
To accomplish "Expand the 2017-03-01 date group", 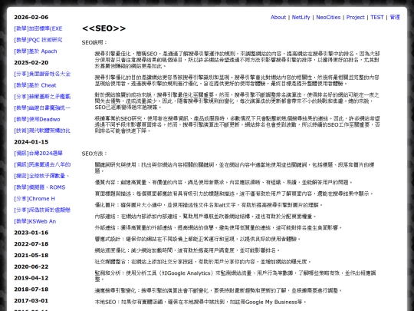I will click(31, 301).
